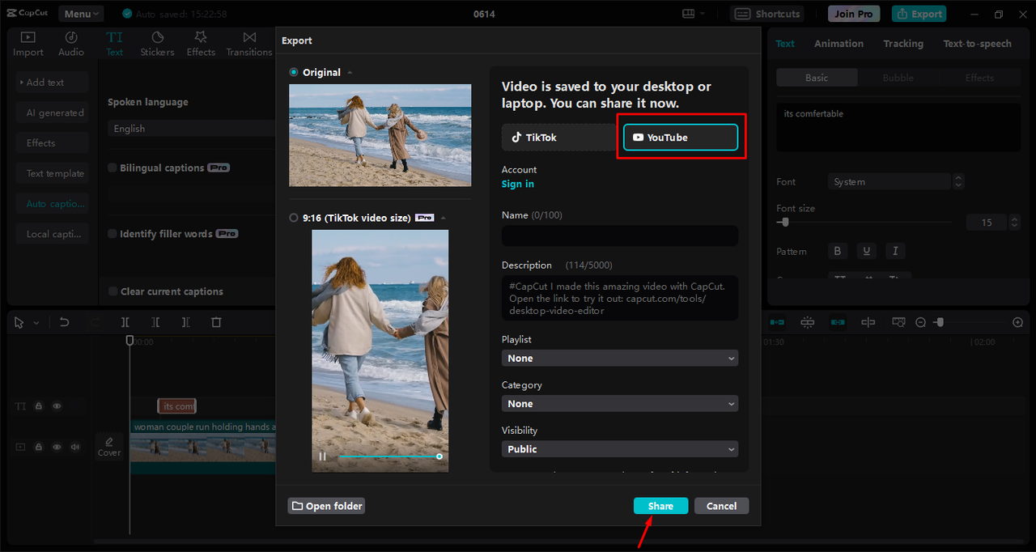
Task: Apply bold pattern to the text
Action: (838, 251)
